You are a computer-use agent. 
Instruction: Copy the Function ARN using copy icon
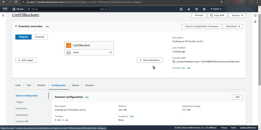(174, 62)
